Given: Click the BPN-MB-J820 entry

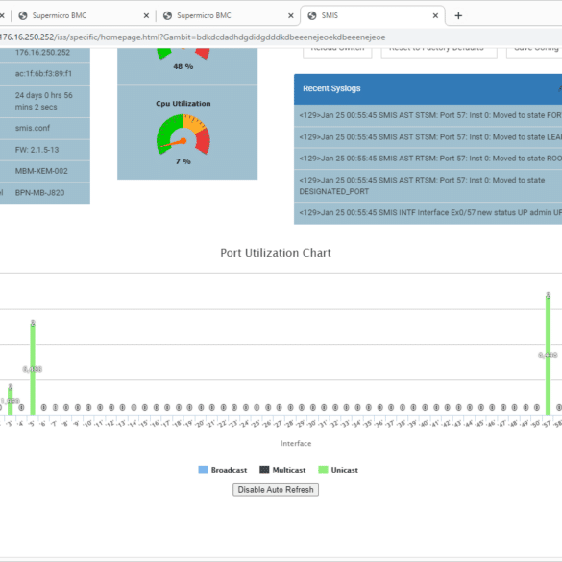Looking at the screenshot, I should (x=39, y=193).
